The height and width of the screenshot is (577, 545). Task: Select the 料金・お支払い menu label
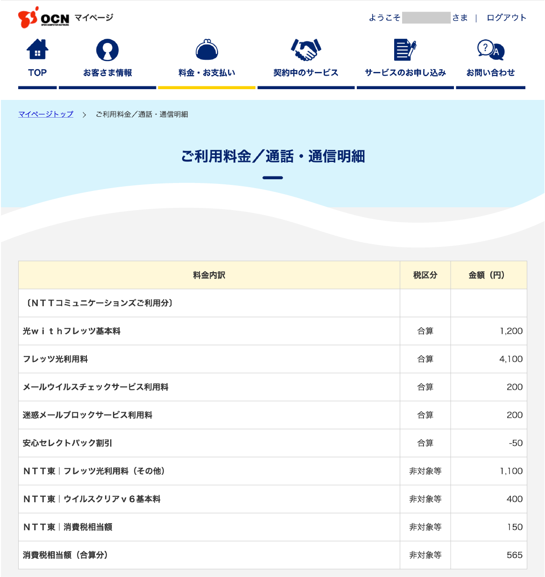(207, 73)
